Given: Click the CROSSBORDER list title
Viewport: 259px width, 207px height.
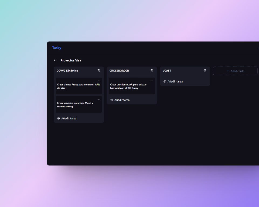Looking at the screenshot, I should (x=119, y=71).
